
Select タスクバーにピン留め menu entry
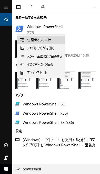coord(41,64)
